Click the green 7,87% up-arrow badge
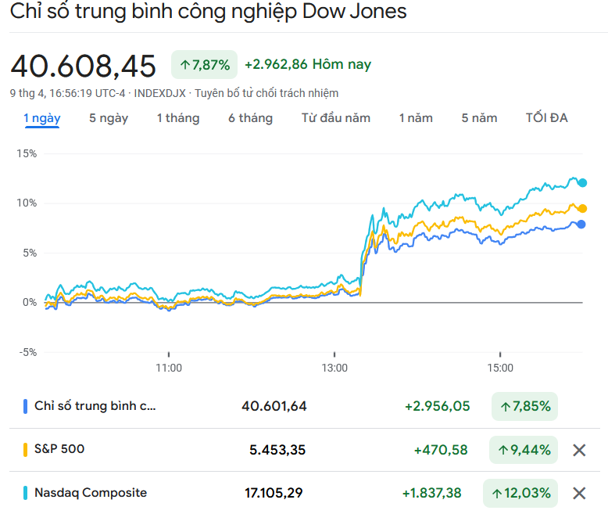The image size is (608, 514). pyautogui.click(x=205, y=65)
